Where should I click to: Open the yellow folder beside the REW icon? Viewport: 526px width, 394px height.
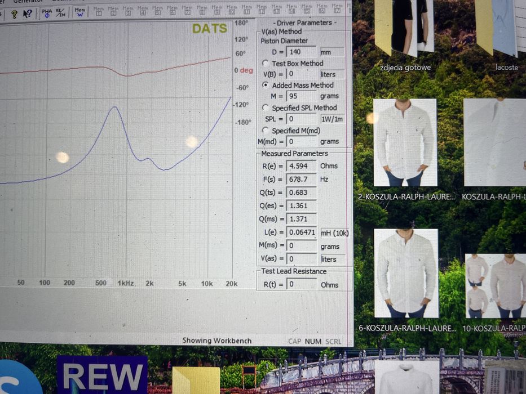pyautogui.click(x=196, y=380)
